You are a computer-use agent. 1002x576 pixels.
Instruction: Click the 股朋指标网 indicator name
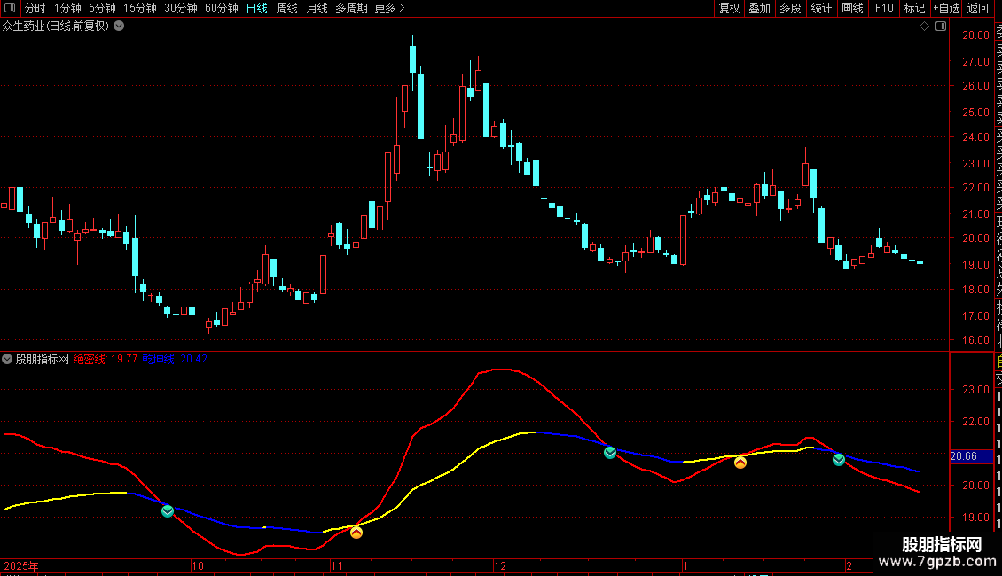[43, 359]
